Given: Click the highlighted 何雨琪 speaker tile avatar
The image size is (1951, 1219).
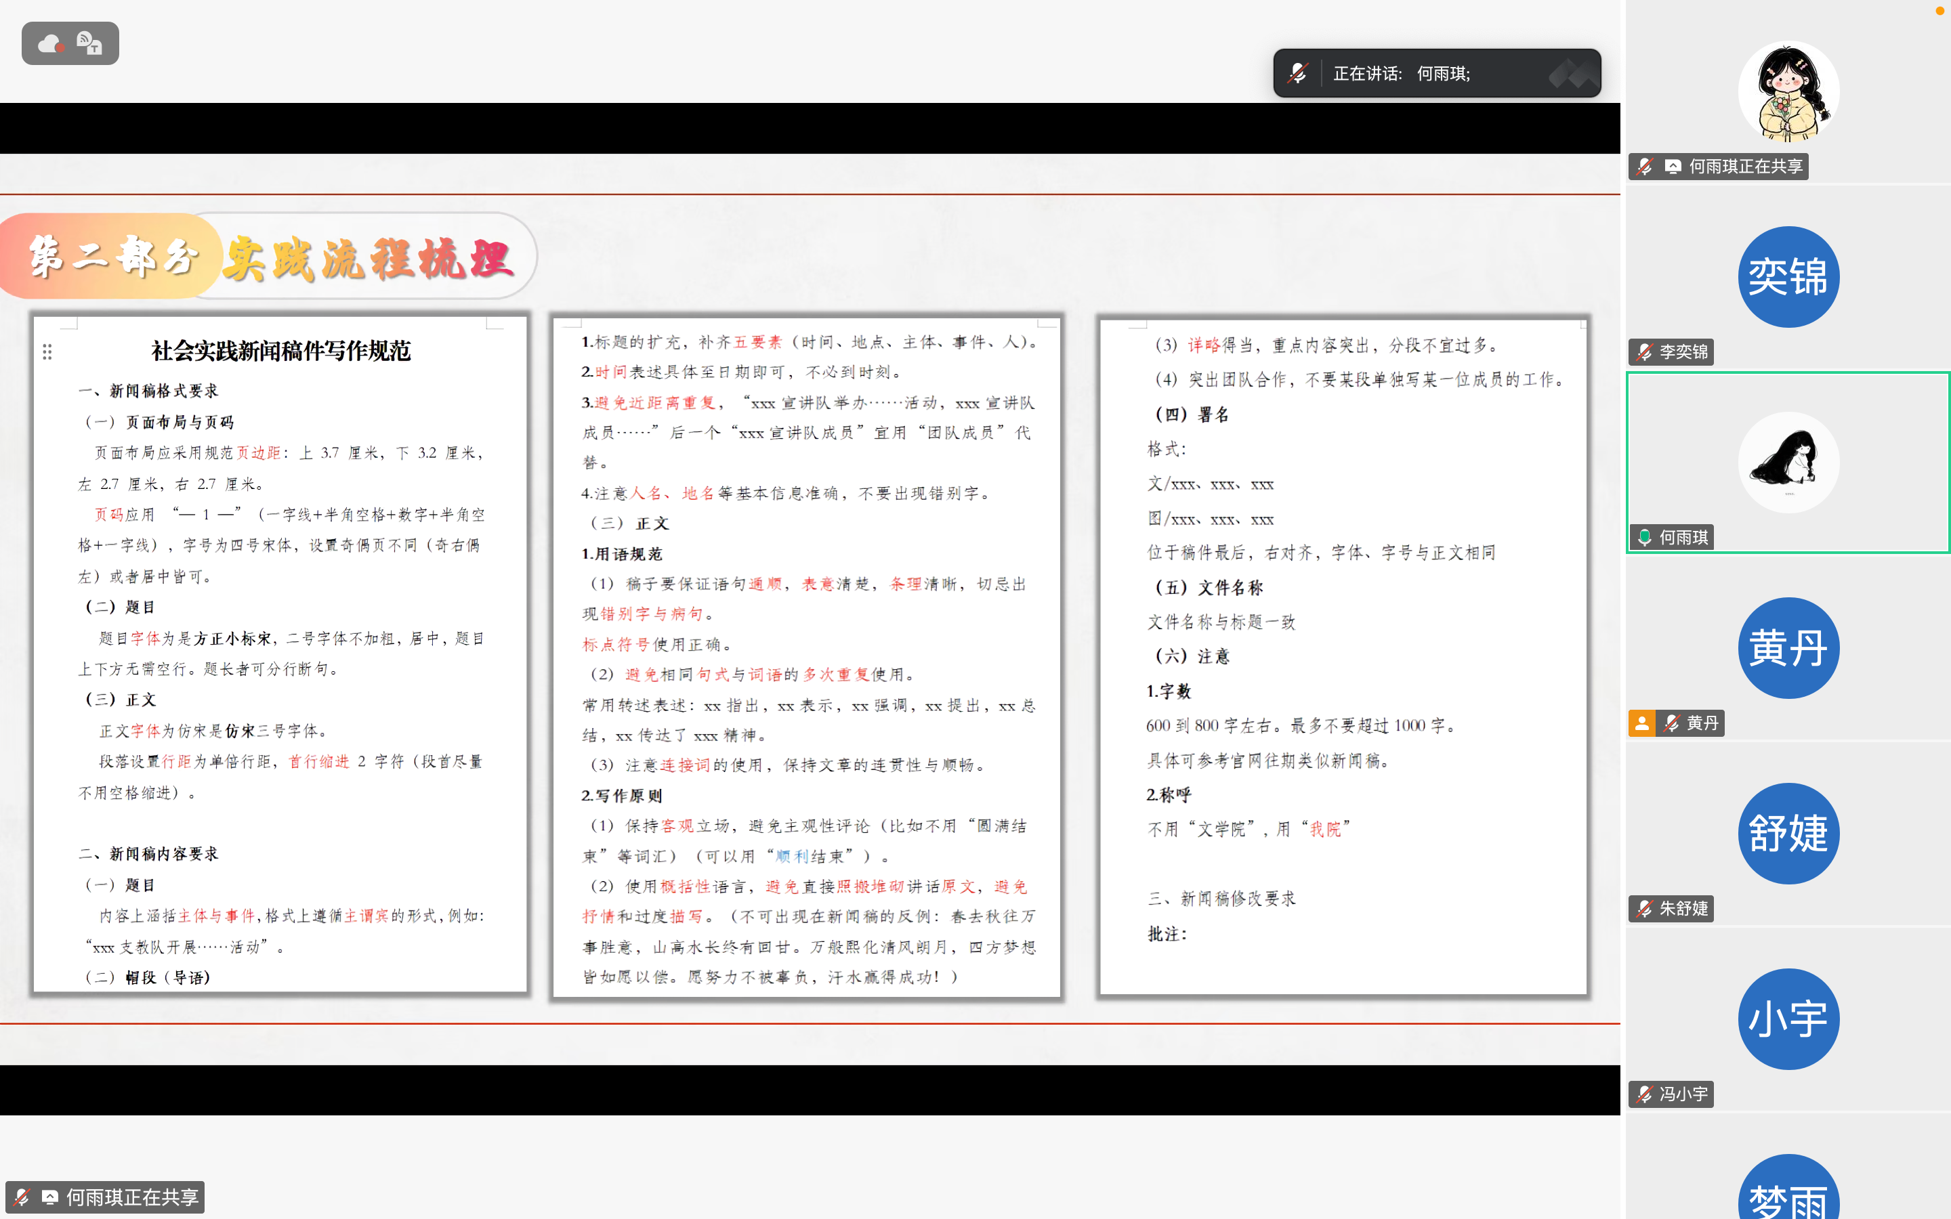Looking at the screenshot, I should [x=1788, y=463].
